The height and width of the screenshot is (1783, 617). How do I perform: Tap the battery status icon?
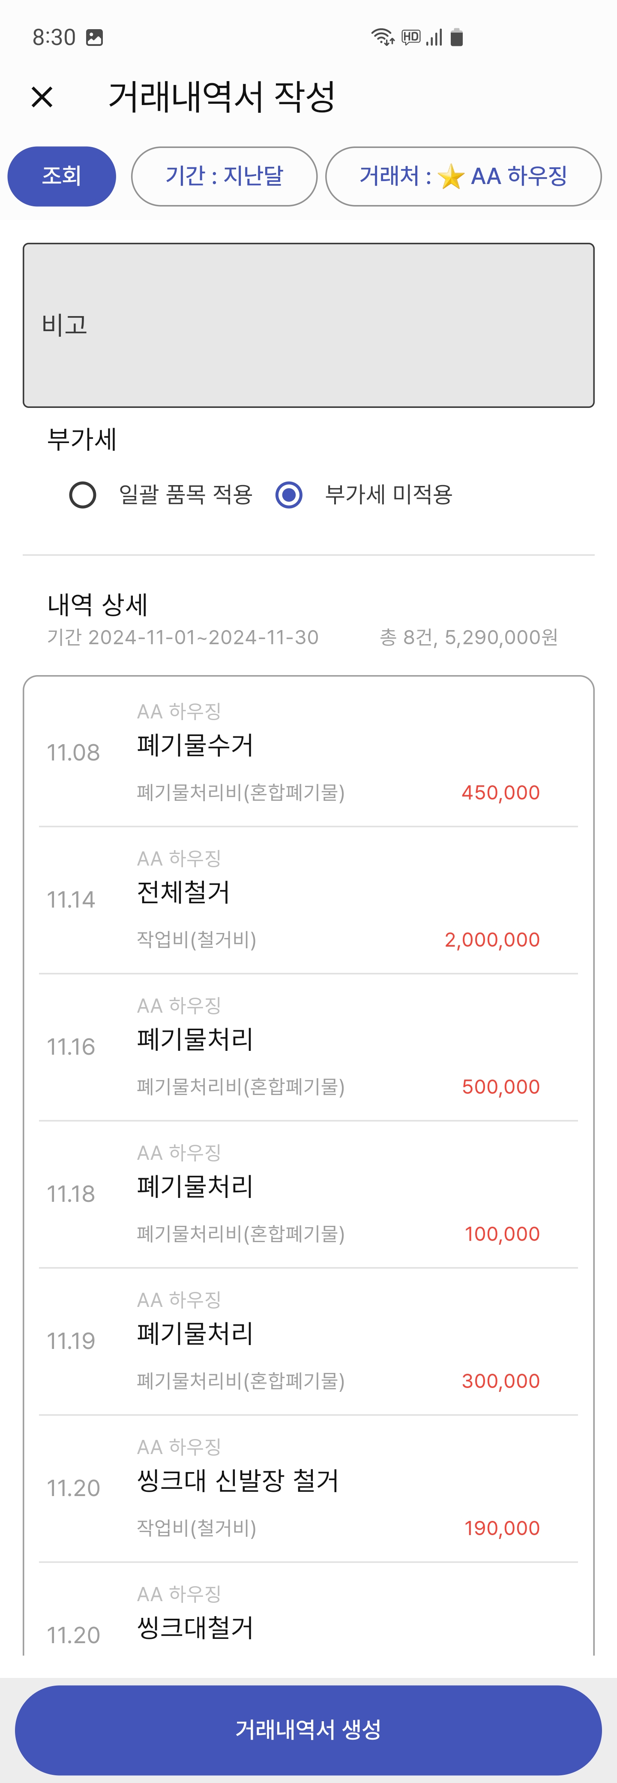456,37
